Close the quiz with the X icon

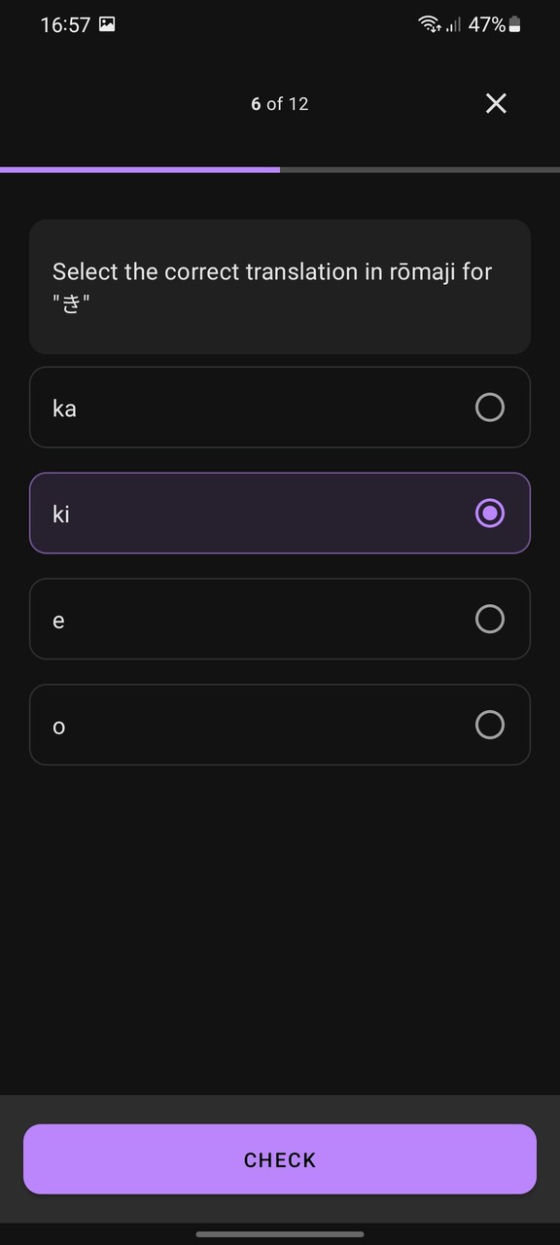coord(496,103)
